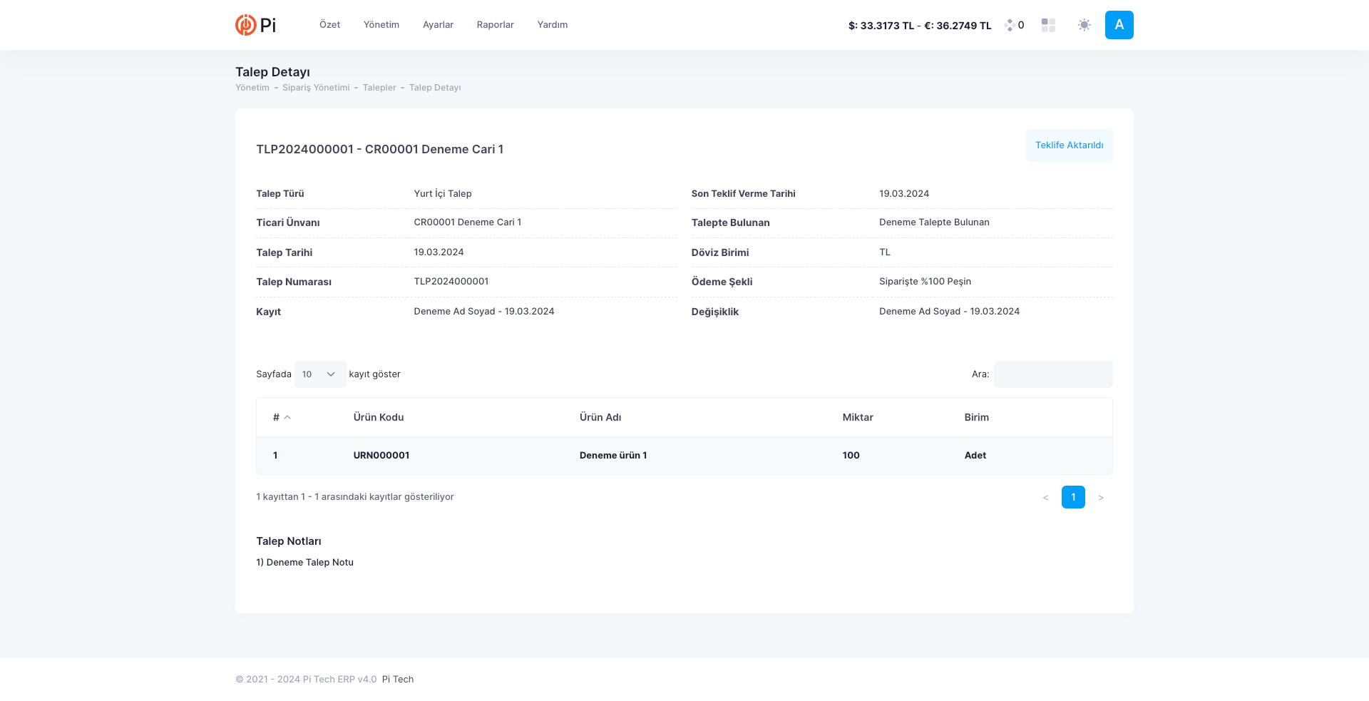
Task: Expand the records-per-page dropdown
Action: click(x=319, y=374)
